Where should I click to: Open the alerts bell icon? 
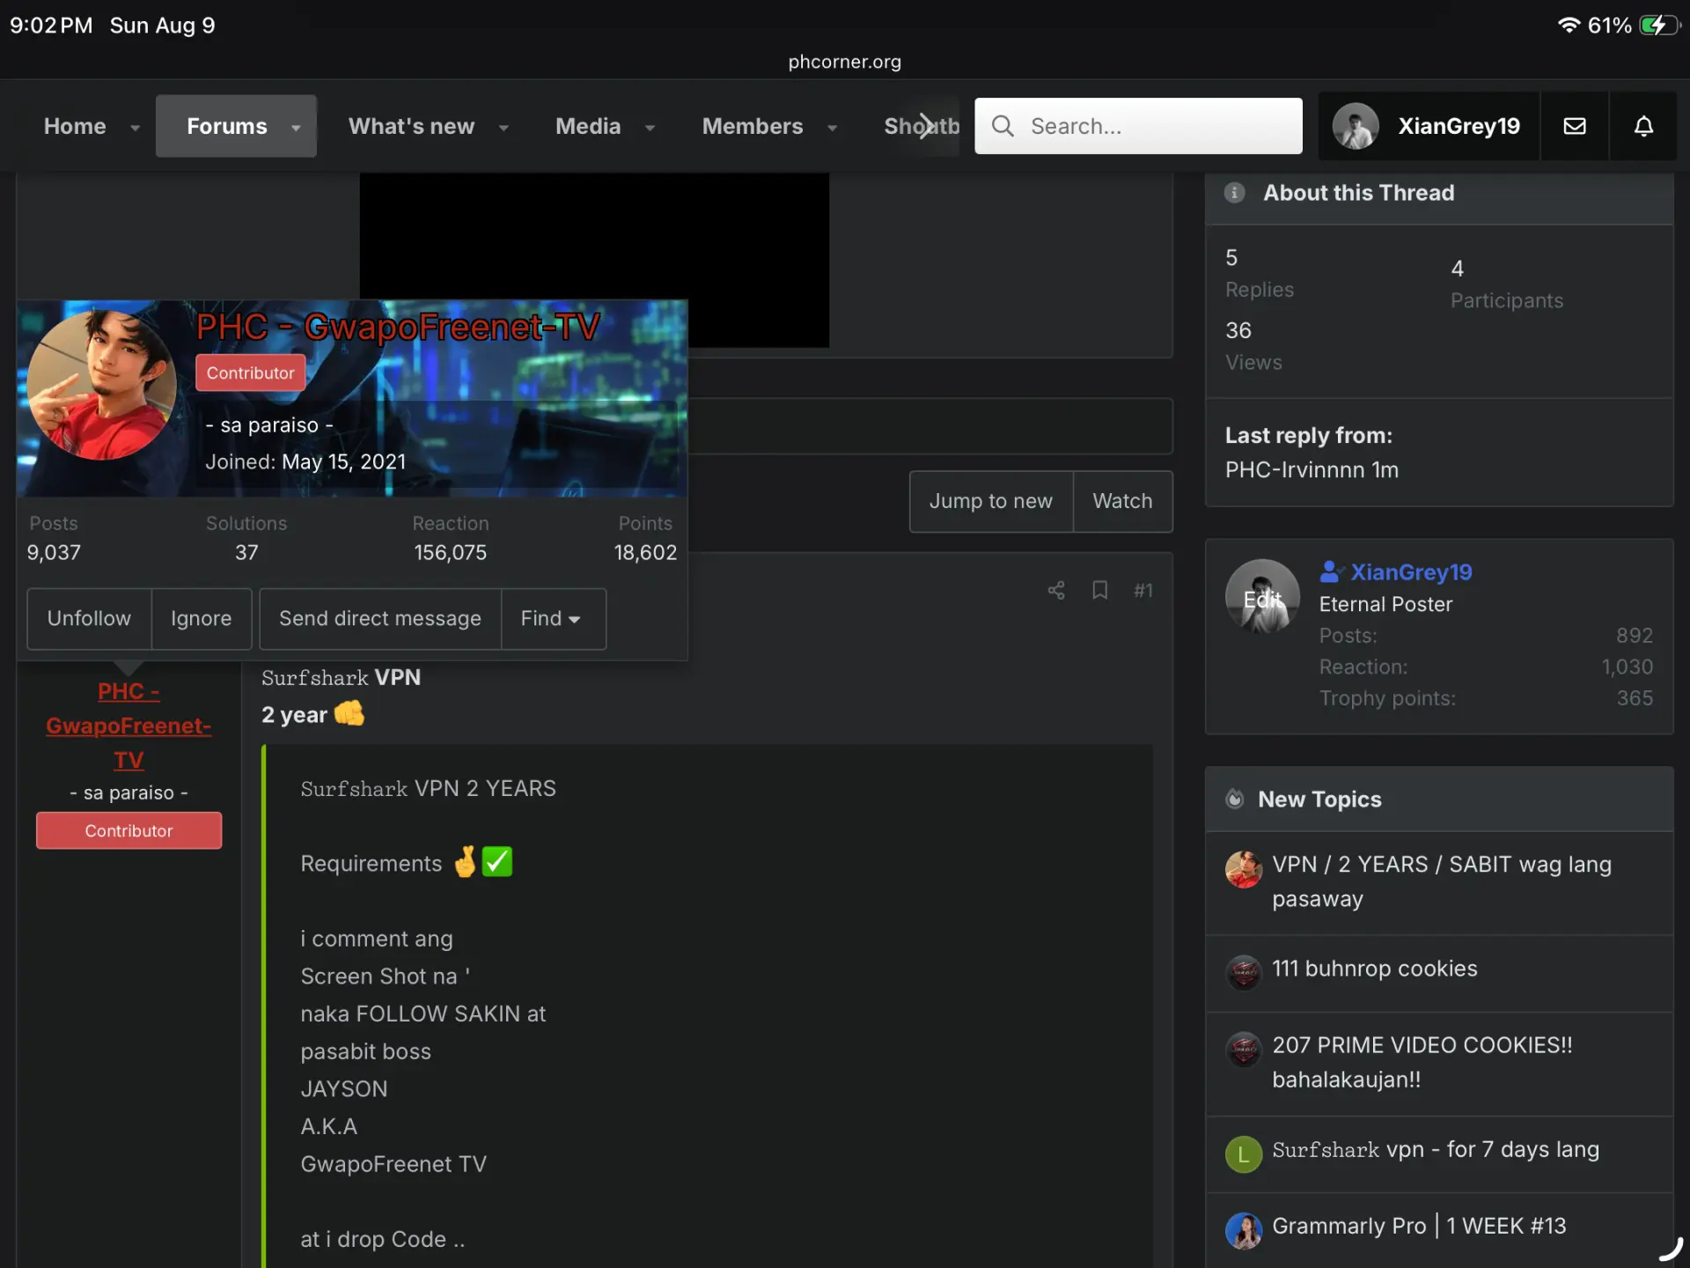click(1643, 126)
